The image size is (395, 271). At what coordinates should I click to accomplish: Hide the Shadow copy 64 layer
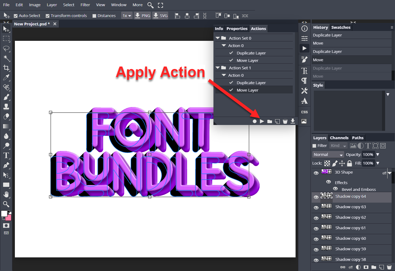[x=316, y=197]
